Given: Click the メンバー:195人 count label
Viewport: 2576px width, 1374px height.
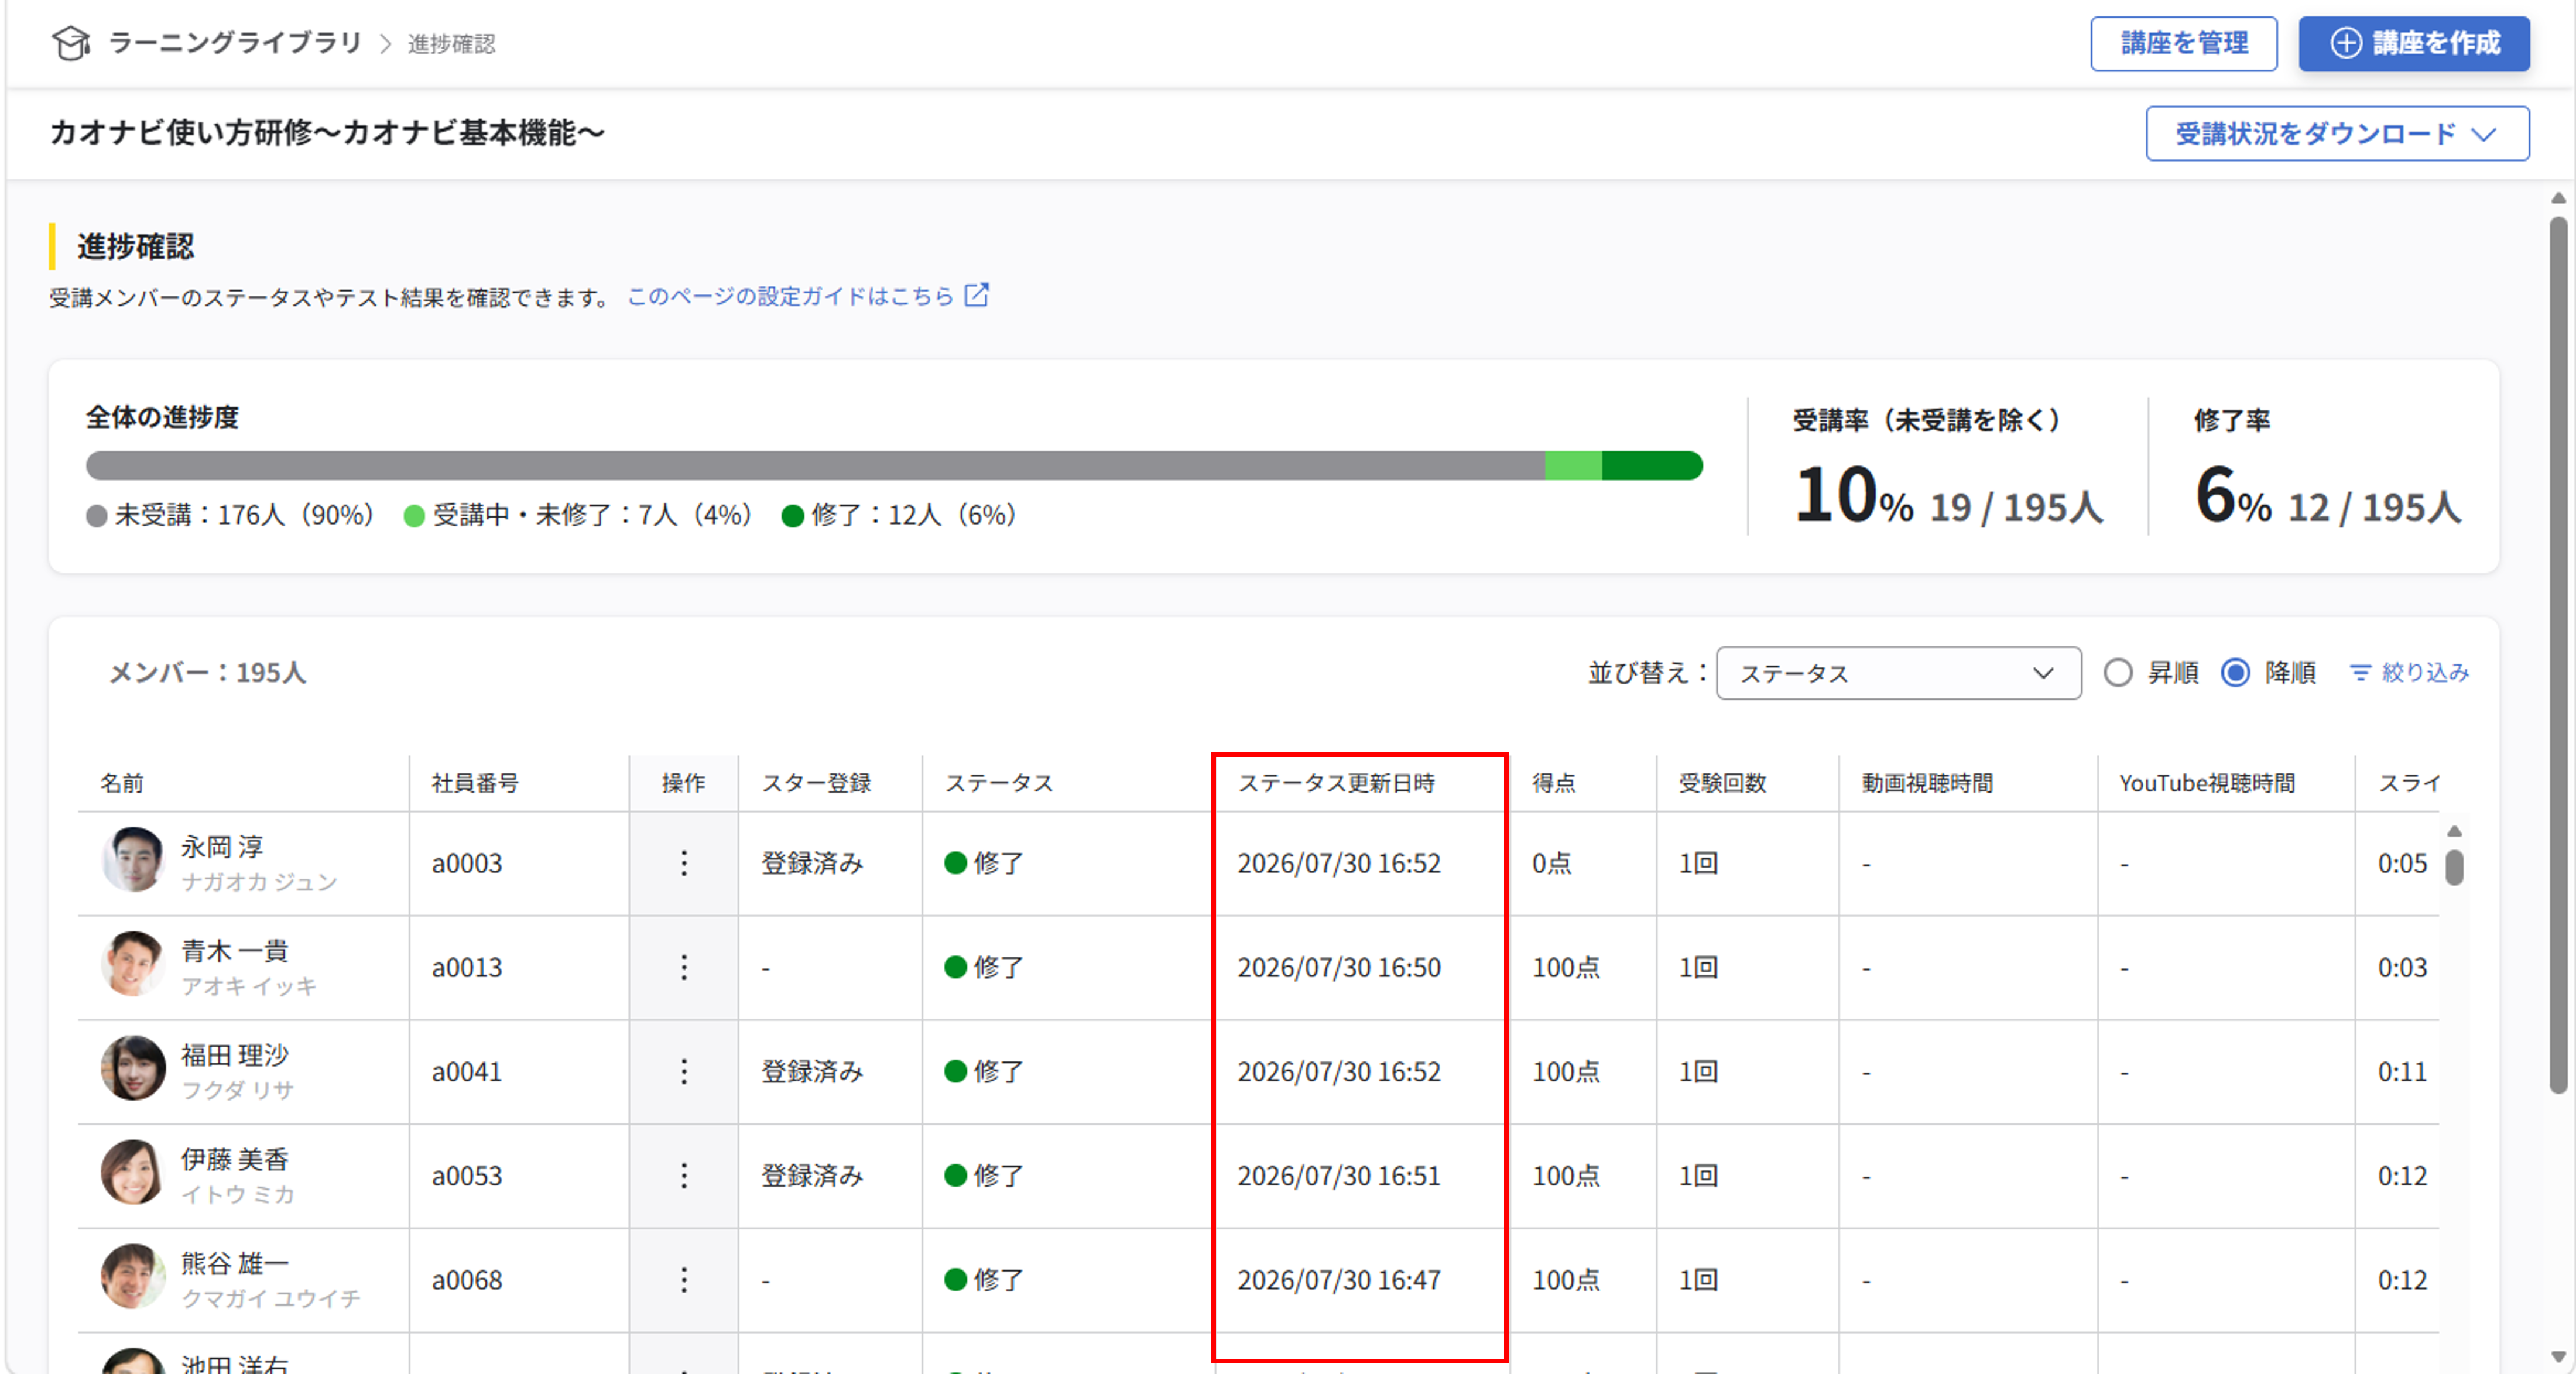Looking at the screenshot, I should click(x=207, y=672).
